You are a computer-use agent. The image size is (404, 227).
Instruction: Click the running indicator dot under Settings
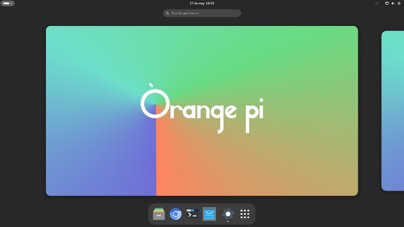(228, 221)
